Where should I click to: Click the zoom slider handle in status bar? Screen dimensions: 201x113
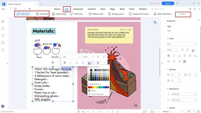coord(168,111)
